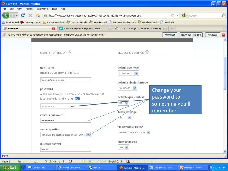Click the address bar URL field

pyautogui.click(x=109, y=15)
